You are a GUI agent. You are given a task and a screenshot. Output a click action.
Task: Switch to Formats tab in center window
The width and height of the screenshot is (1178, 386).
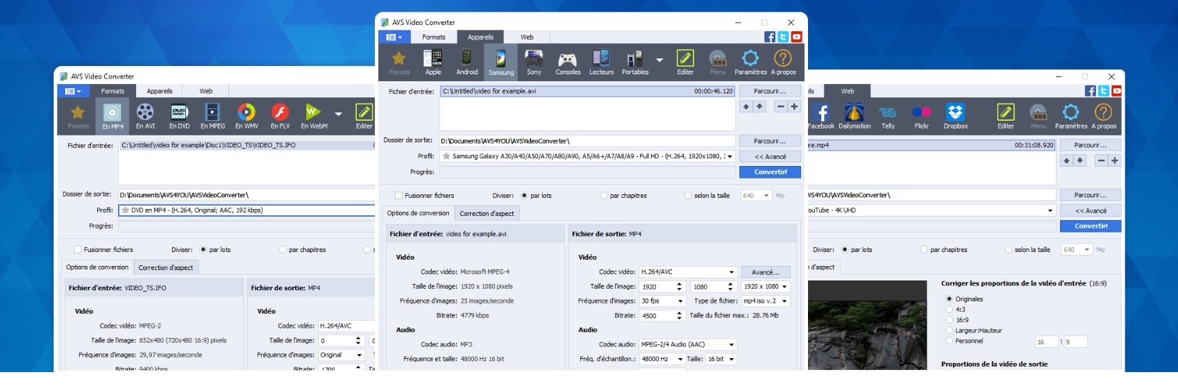(434, 37)
